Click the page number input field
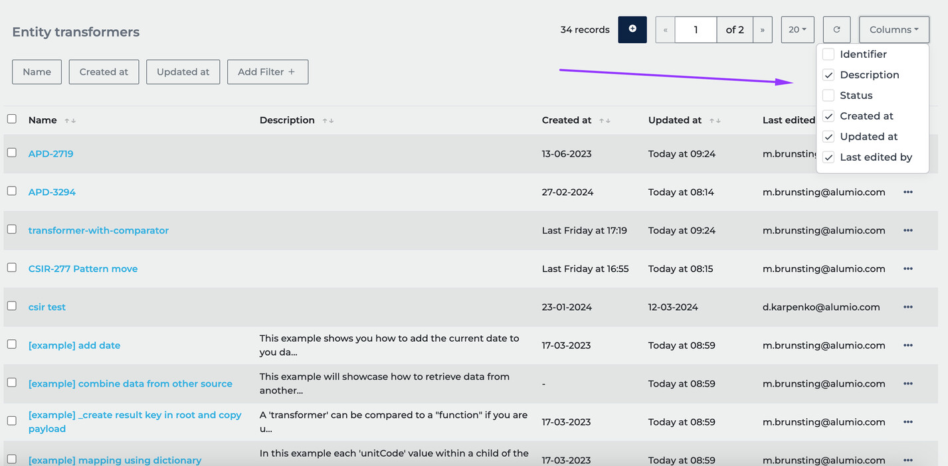948x466 pixels. click(x=696, y=30)
